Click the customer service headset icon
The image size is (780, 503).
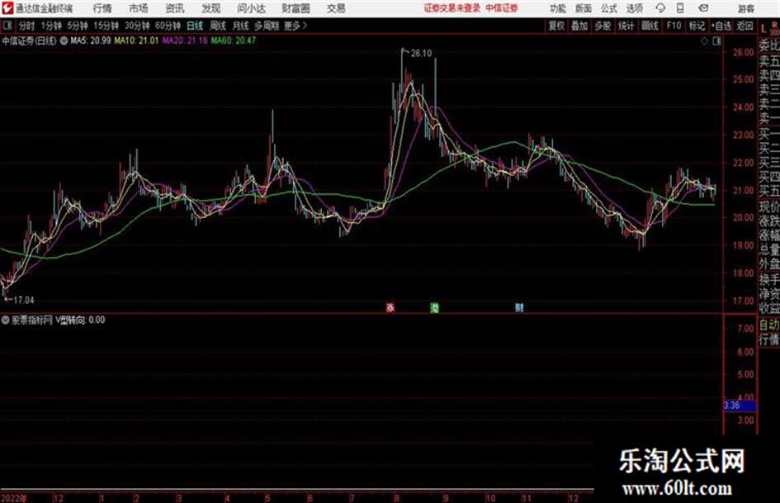click(660, 8)
